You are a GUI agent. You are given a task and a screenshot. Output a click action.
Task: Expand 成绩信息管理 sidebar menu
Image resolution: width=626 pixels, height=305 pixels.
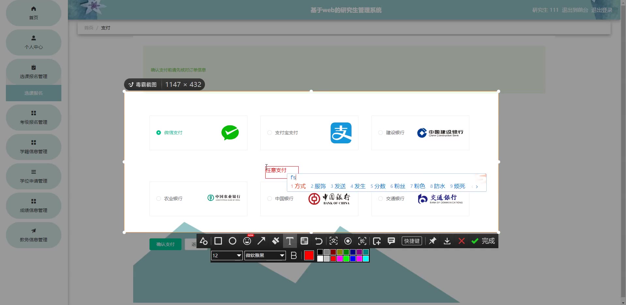34,206
